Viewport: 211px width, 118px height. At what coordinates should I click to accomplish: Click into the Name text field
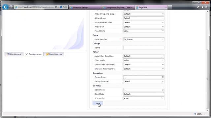144,48
